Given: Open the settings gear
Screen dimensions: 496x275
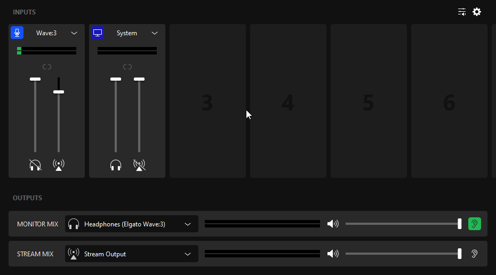Looking at the screenshot, I should [477, 12].
